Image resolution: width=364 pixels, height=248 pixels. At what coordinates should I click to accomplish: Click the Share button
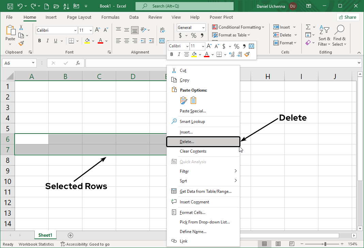348,17
